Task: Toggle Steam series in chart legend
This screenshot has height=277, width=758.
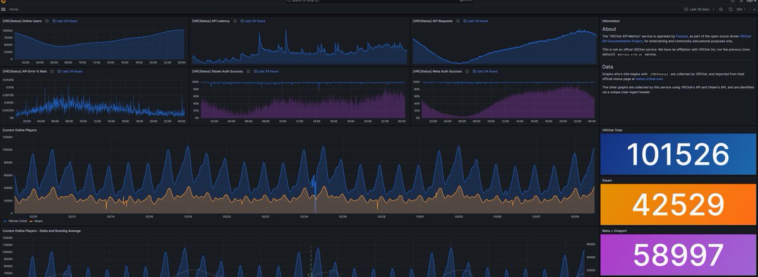Action: (x=38, y=222)
